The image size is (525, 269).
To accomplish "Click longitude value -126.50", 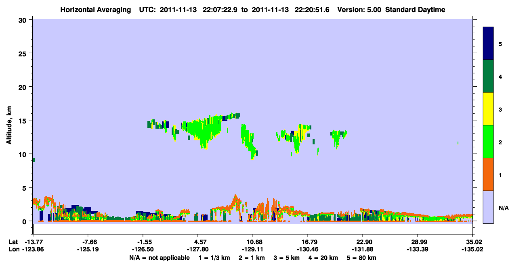I will pyautogui.click(x=142, y=249).
